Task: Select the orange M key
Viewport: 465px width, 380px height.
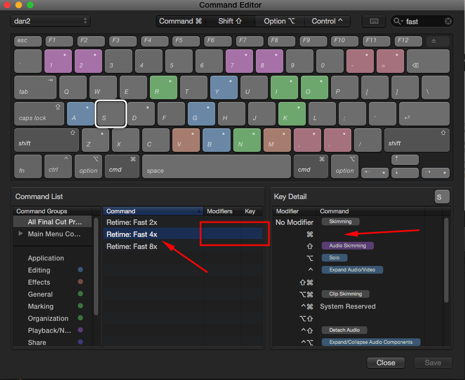Action: 277,140
